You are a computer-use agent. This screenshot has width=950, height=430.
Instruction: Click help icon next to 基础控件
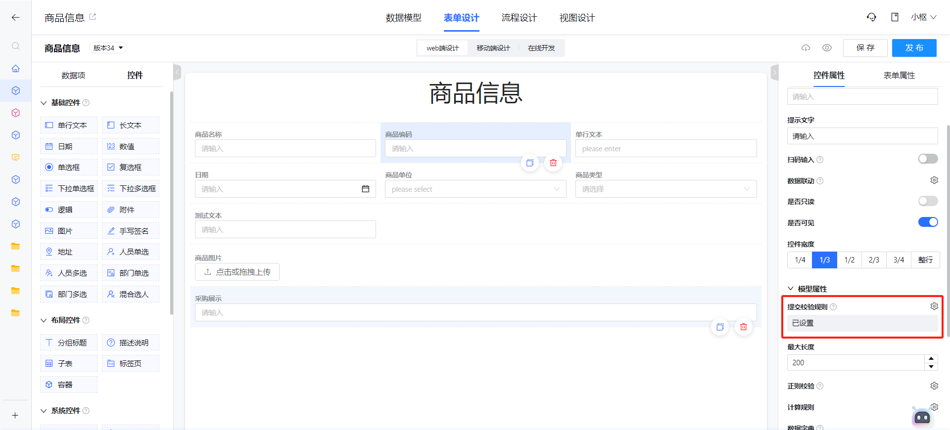86,103
